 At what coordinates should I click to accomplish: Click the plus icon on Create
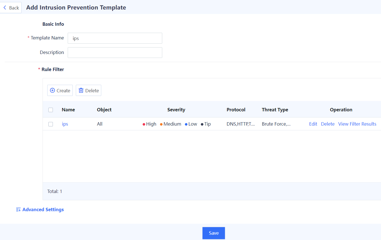click(52, 90)
